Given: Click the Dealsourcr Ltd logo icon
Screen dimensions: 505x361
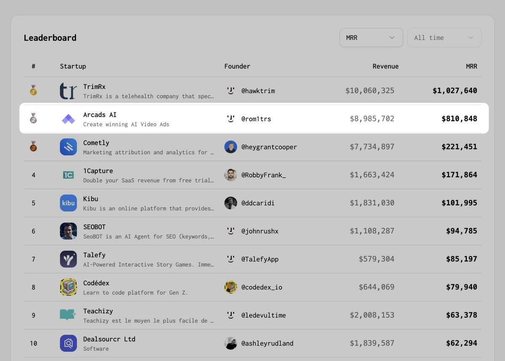Looking at the screenshot, I should [x=68, y=343].
